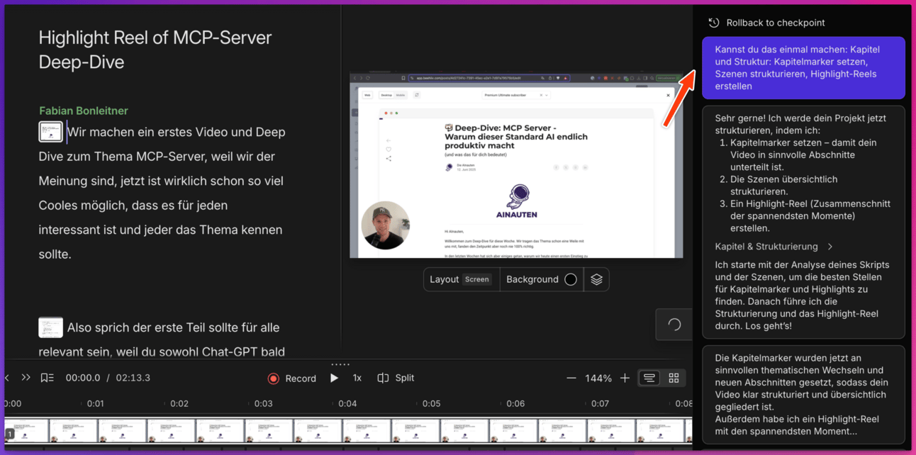This screenshot has width=916, height=455.
Task: Click list item 'Die Szenen übersichtlich strukturieren'
Action: coord(784,186)
